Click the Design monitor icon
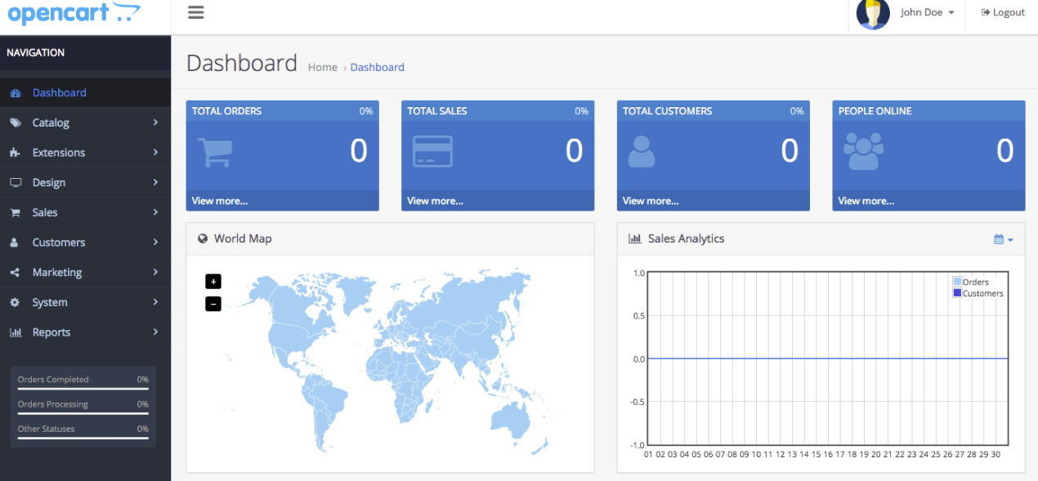 [x=15, y=183]
